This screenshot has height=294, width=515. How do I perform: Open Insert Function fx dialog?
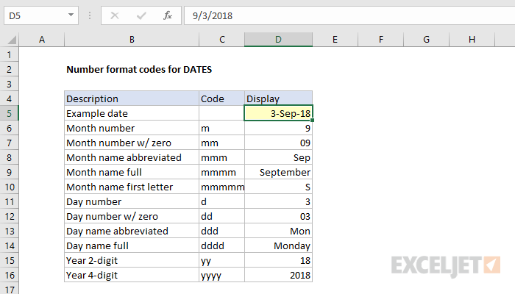tap(167, 15)
